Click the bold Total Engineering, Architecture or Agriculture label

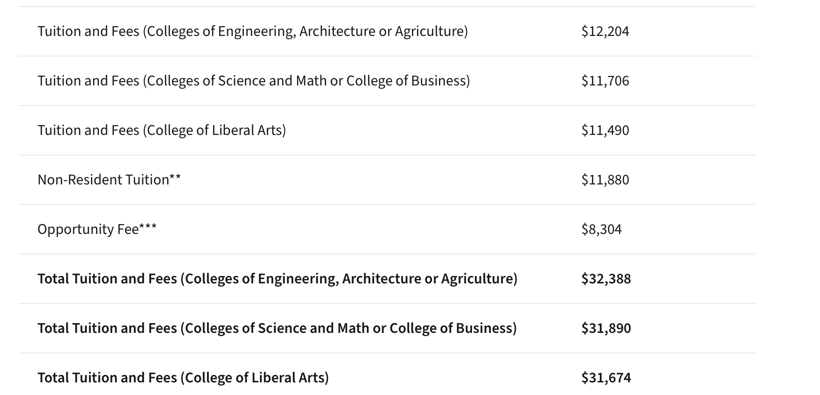pyautogui.click(x=277, y=279)
